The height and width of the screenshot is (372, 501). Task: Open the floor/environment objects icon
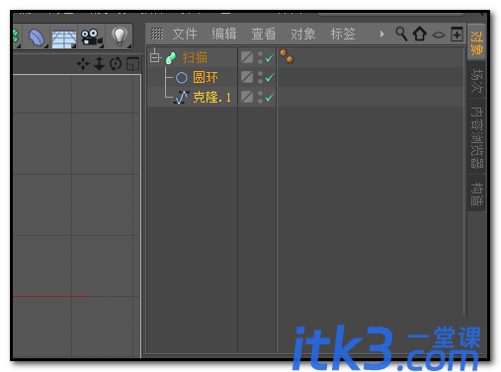click(64, 38)
